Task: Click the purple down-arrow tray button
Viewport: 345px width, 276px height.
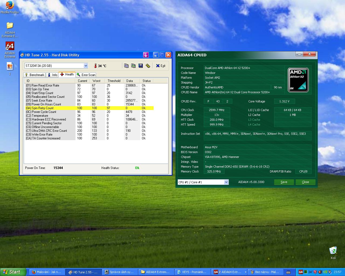Action: 146,55
